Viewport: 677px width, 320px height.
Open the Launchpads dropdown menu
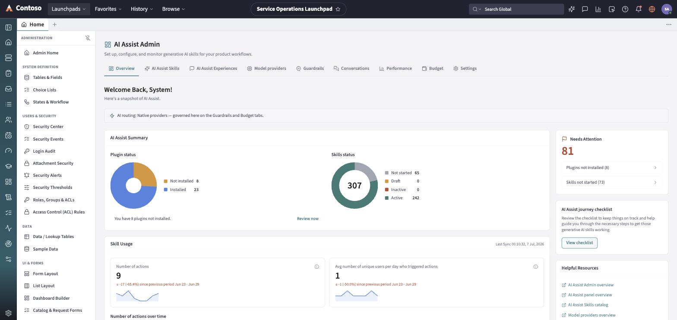pos(69,9)
